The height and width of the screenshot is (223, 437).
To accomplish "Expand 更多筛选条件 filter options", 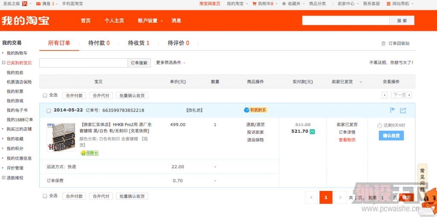I will pyautogui.click(x=170, y=63).
